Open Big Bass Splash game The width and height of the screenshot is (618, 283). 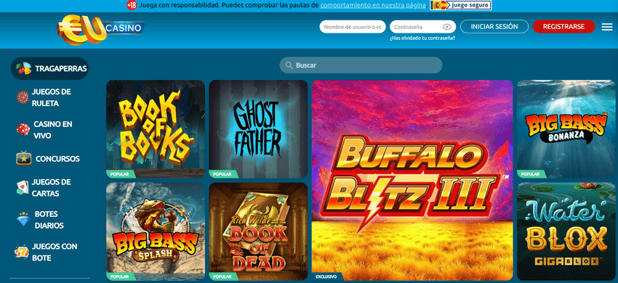tap(156, 231)
